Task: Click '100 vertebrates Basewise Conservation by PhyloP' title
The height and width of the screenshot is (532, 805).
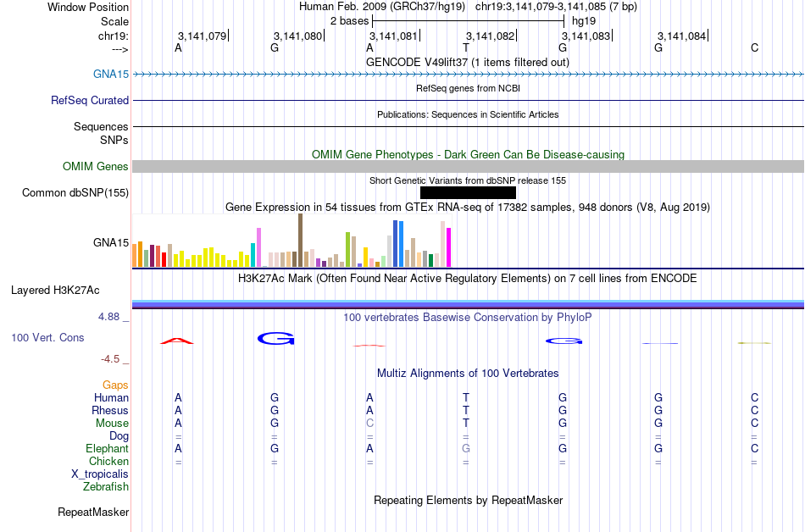Action: (x=468, y=317)
